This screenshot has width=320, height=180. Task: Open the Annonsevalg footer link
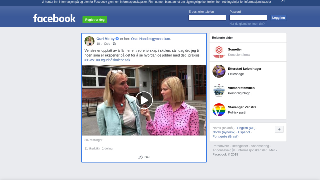click(222, 150)
